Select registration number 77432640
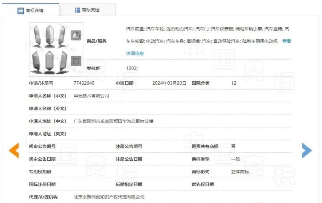322x203 pixels. click(x=84, y=83)
